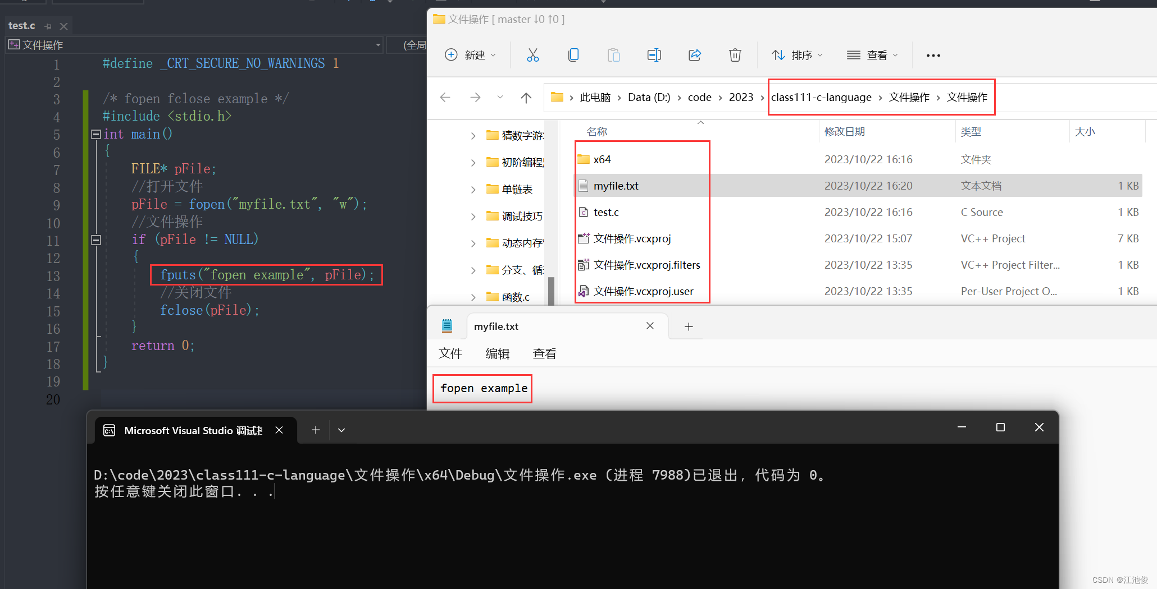Switch to test.c editor tab

point(21,26)
